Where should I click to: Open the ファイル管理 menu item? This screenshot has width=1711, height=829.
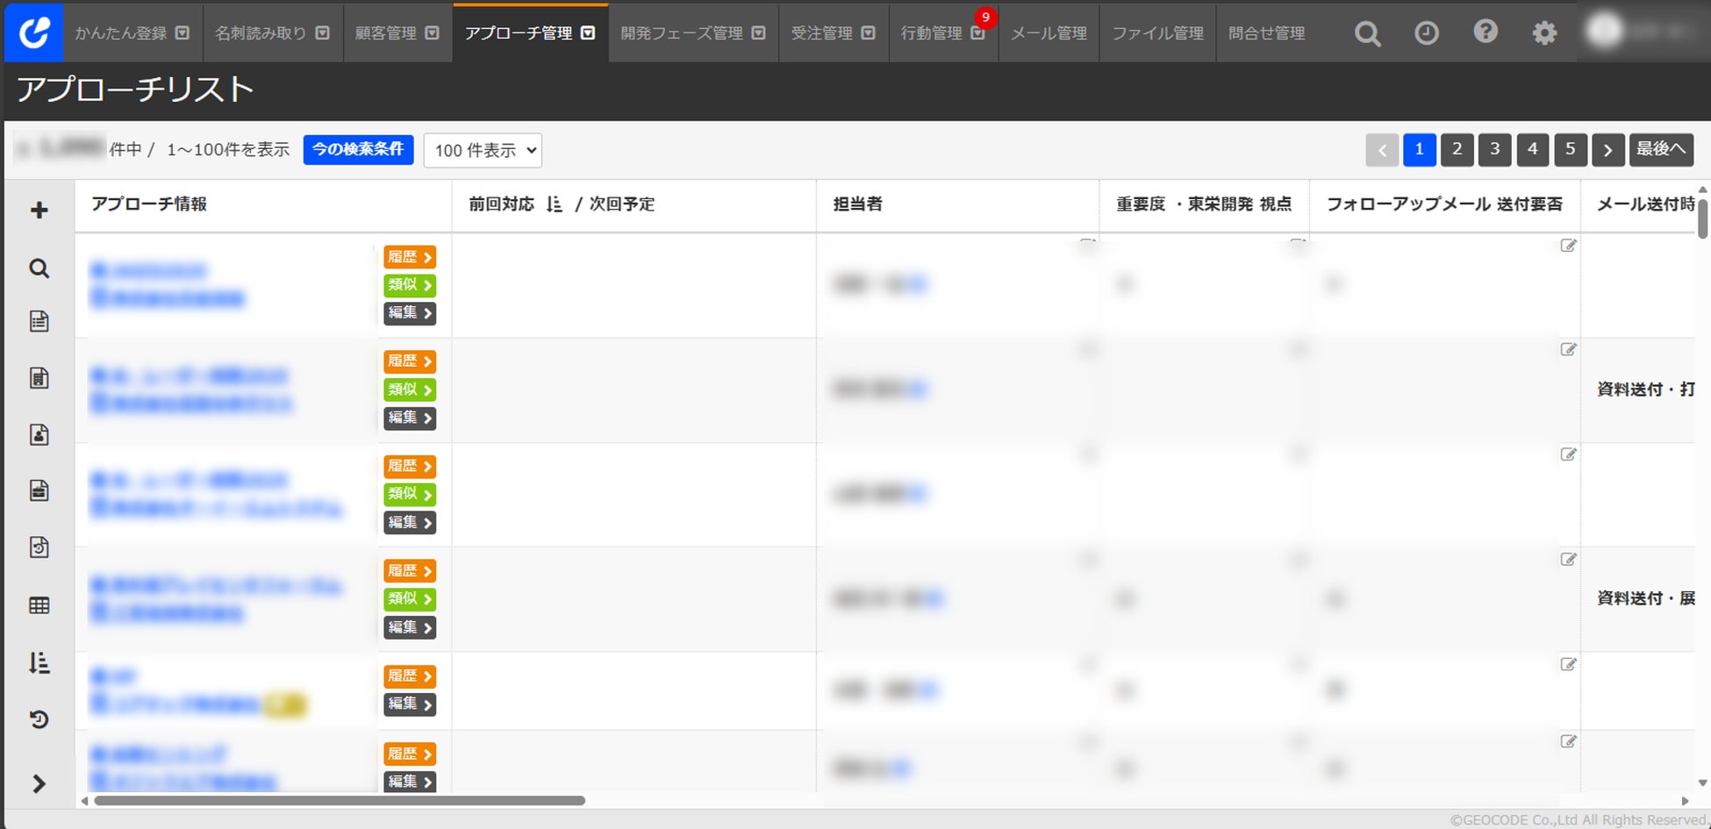1157,33
